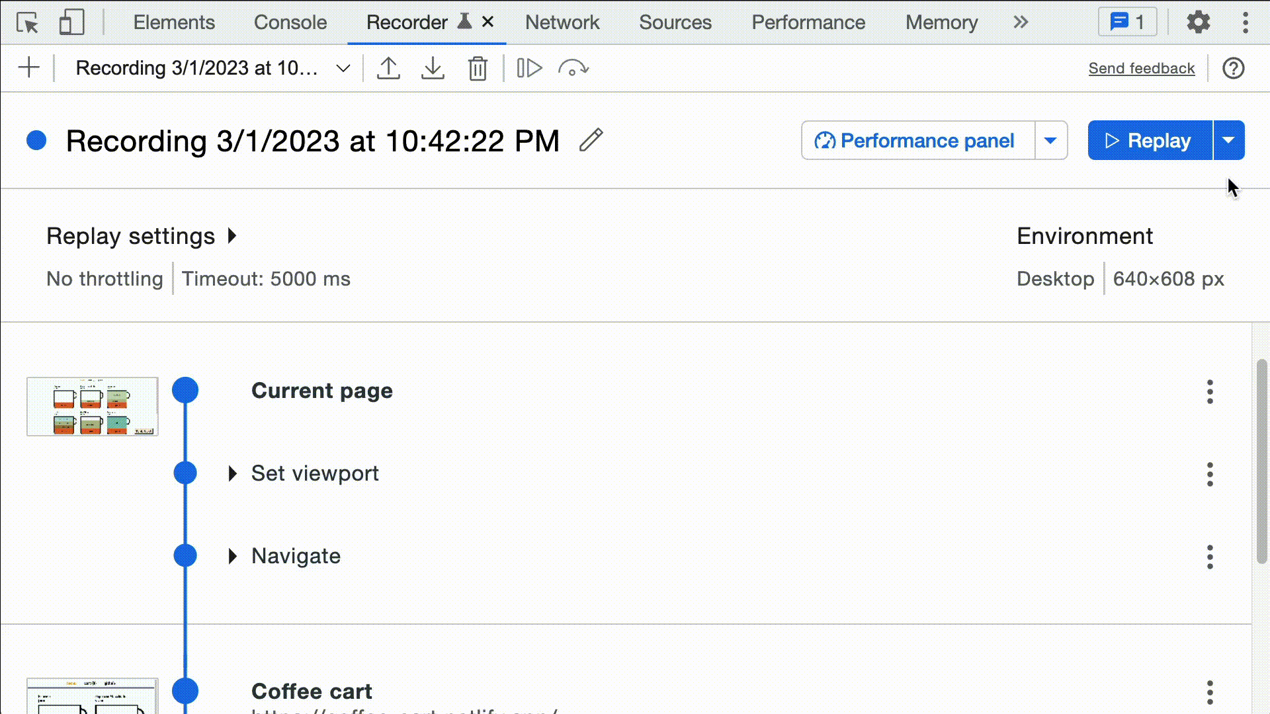Click edit pencil icon on recording name
The height and width of the screenshot is (714, 1270).
[x=591, y=140]
